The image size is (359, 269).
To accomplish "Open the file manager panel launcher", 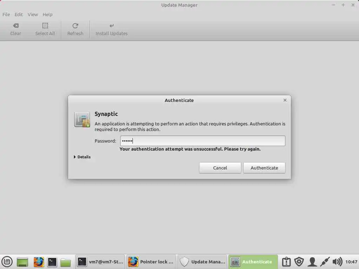I will tap(66, 262).
